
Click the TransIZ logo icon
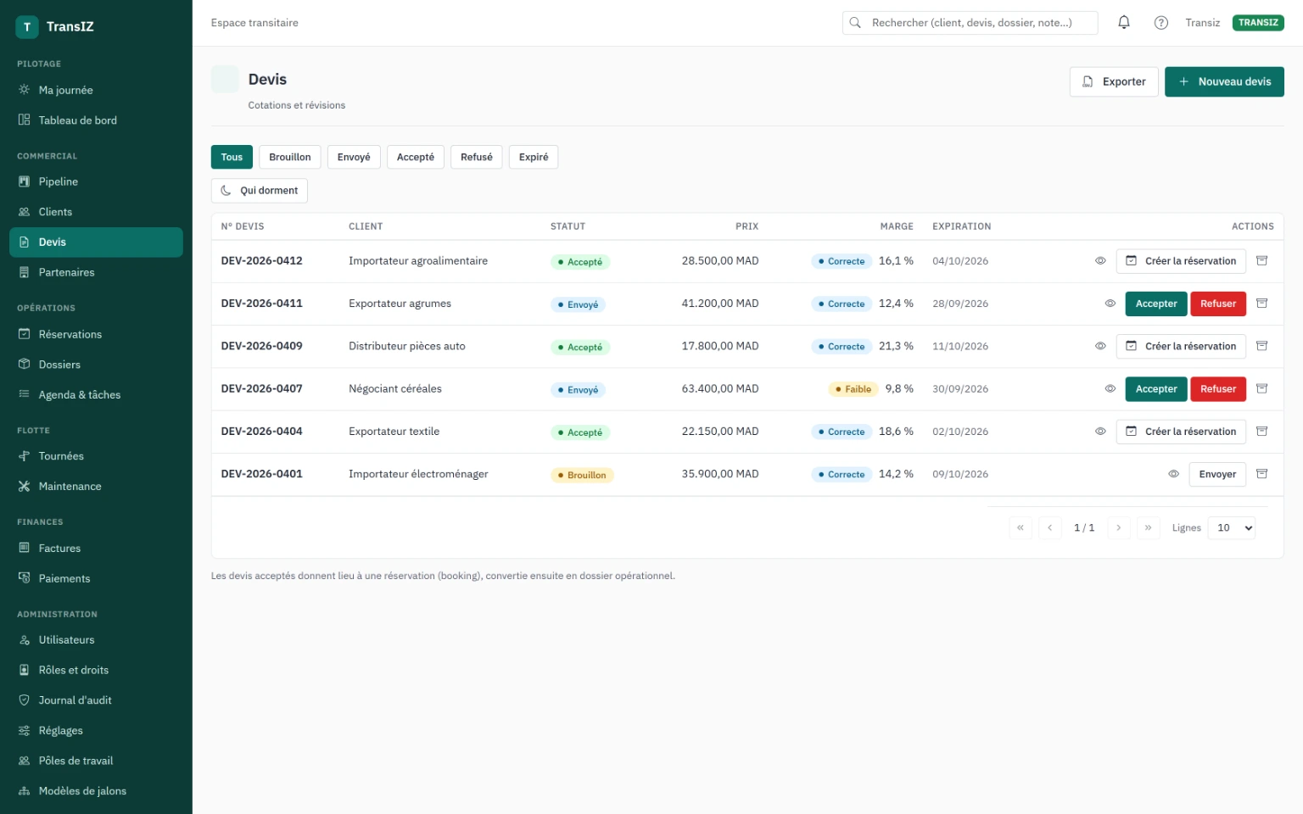pyautogui.click(x=27, y=27)
